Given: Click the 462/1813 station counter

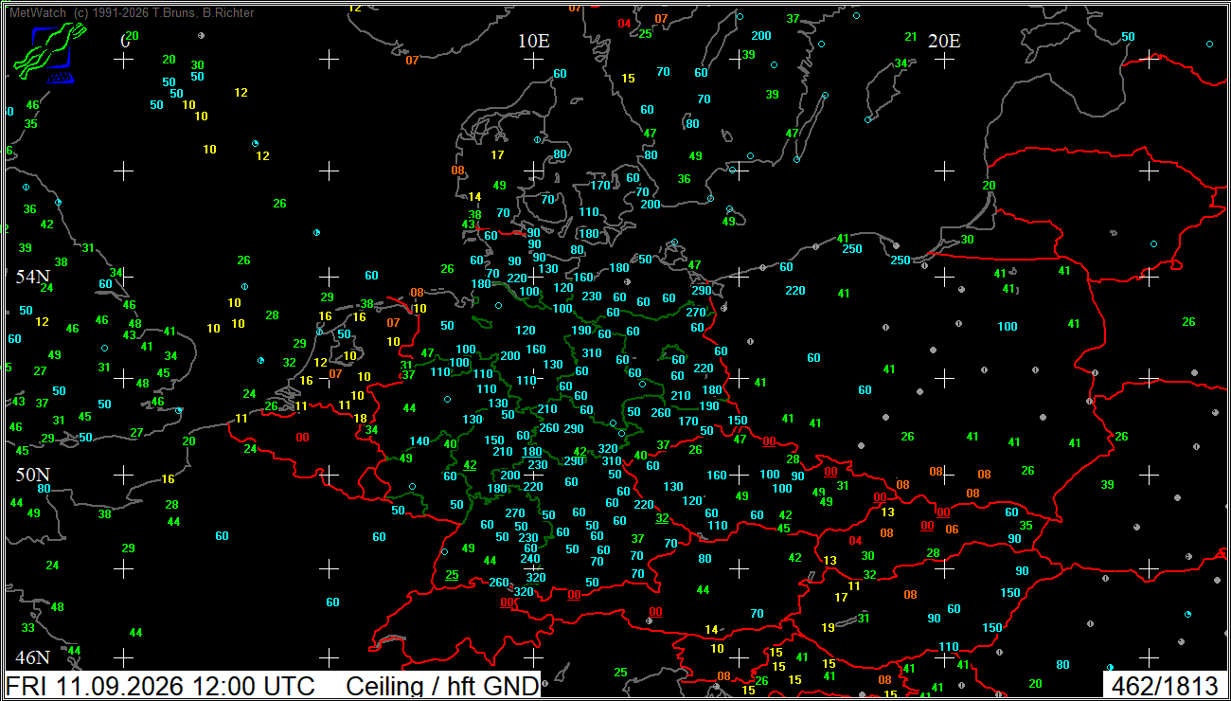Looking at the screenshot, I should coord(1165,686).
